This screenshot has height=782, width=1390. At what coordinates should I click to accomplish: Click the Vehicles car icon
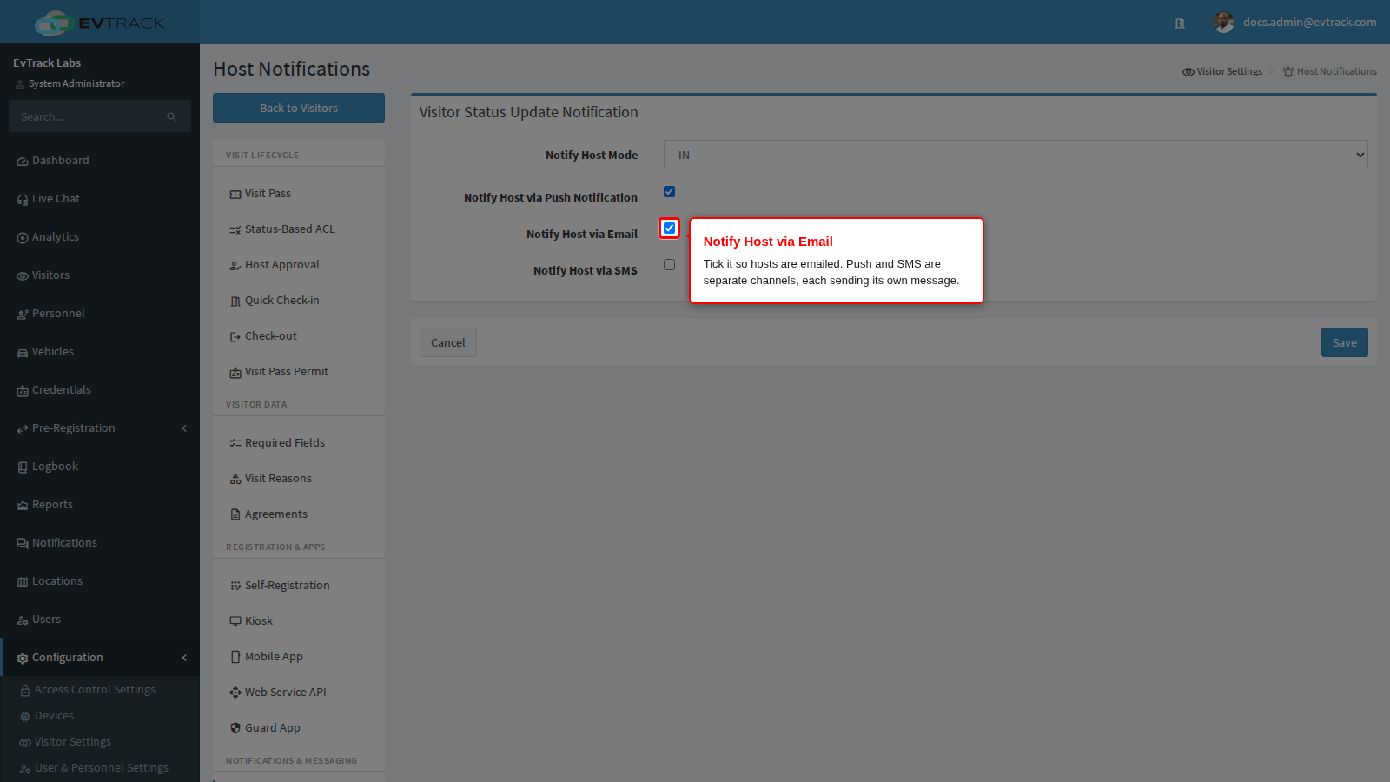(23, 353)
